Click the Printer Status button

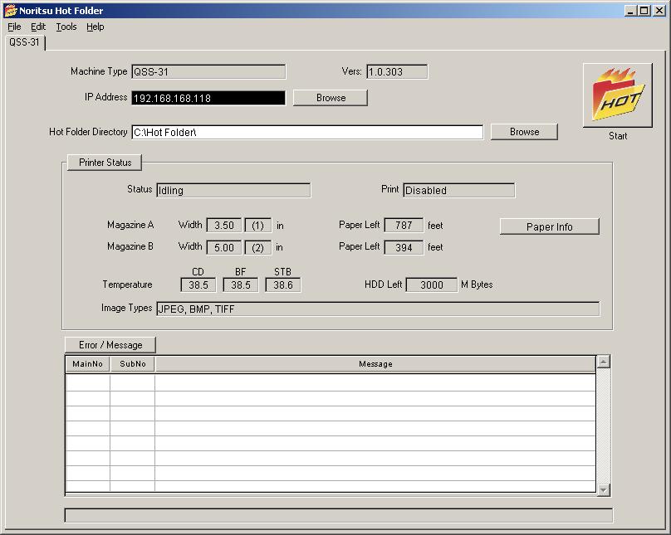click(x=105, y=163)
